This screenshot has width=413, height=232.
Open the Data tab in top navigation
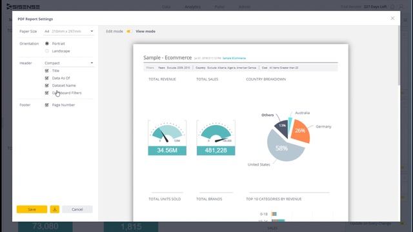[166, 7]
